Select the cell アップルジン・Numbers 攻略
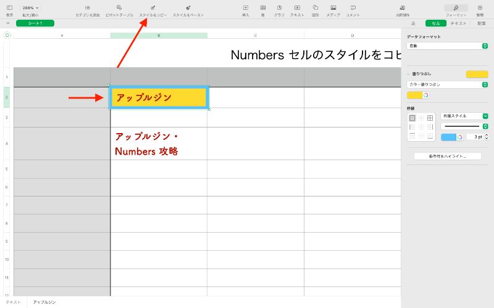 [x=159, y=144]
